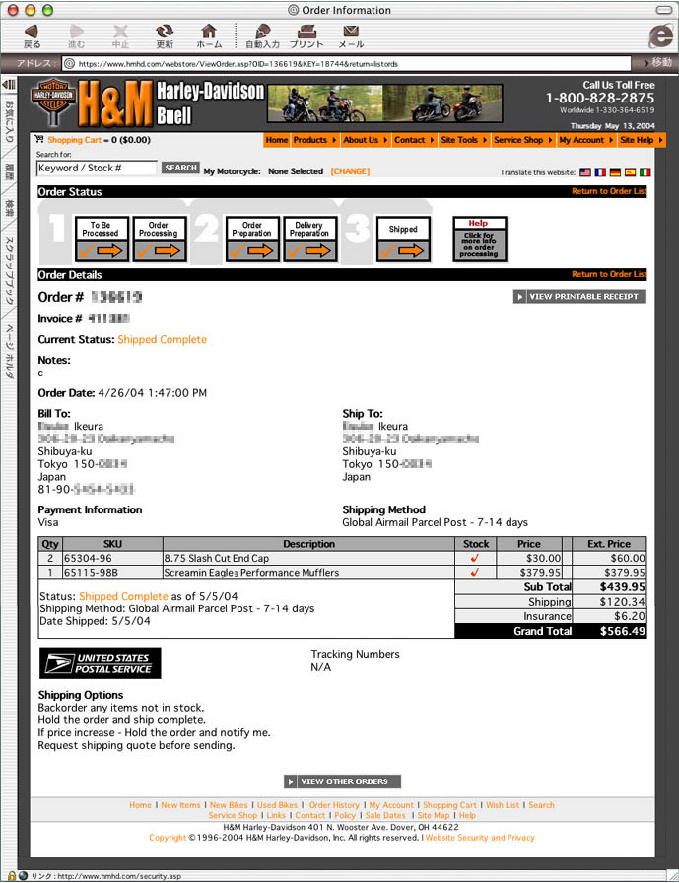Expand the Contact menu
The width and height of the screenshot is (679, 883).
pyautogui.click(x=414, y=140)
